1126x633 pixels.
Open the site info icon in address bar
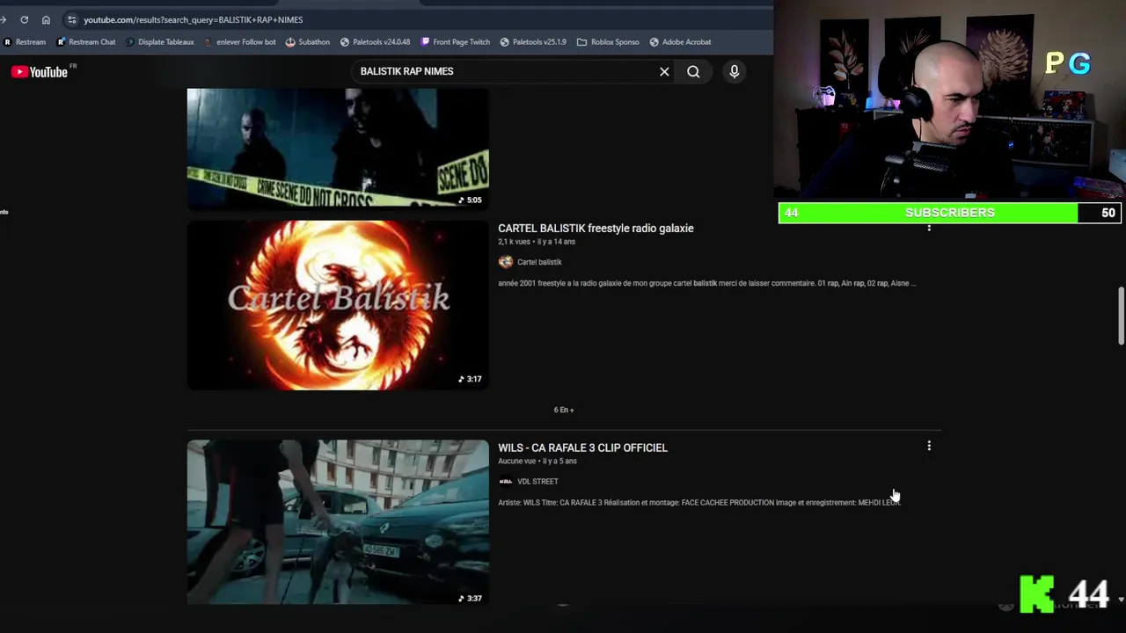pos(71,19)
